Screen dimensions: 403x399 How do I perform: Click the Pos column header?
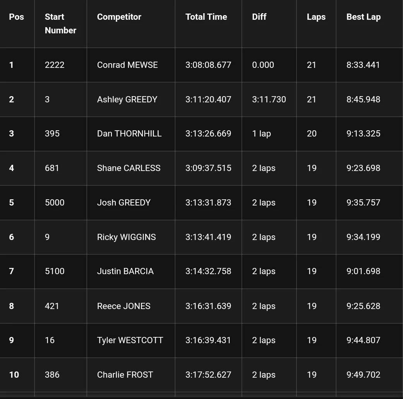pos(16,17)
